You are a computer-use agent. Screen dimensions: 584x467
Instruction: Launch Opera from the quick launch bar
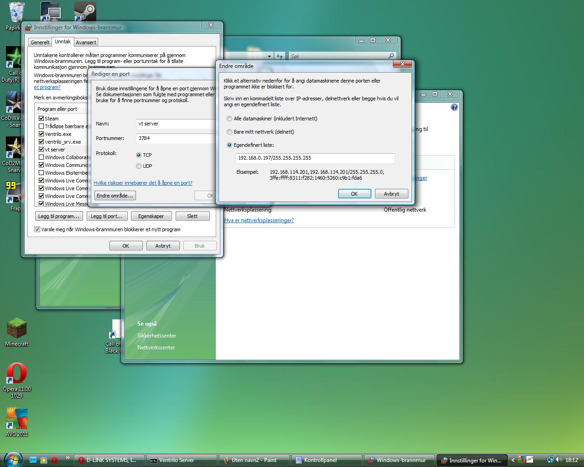tap(54, 460)
